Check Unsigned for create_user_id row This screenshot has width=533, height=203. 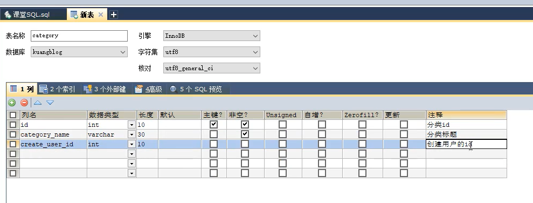[x=282, y=144]
